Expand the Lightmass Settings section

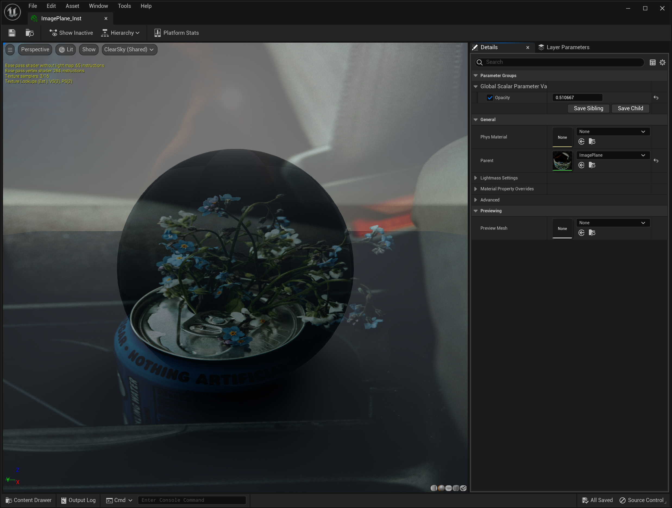click(476, 178)
